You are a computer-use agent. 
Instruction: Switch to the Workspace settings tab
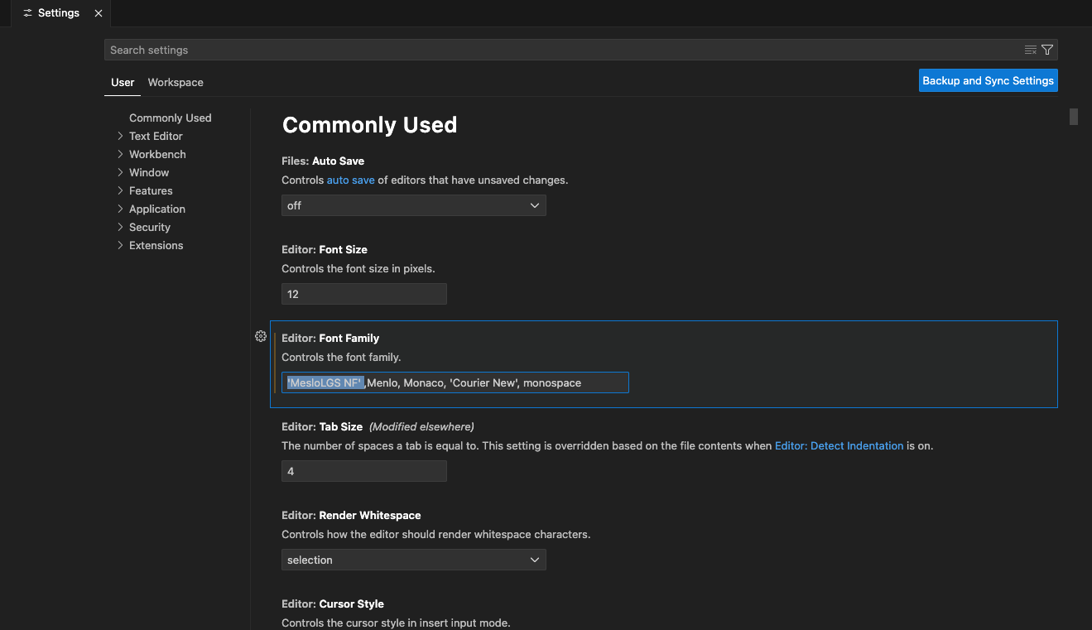(x=176, y=82)
